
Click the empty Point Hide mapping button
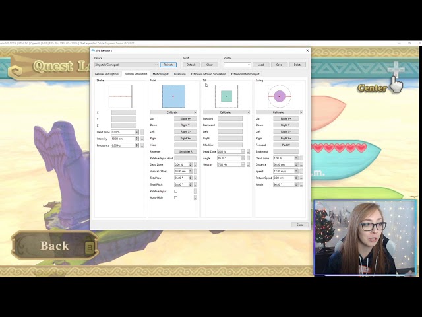pos(185,145)
